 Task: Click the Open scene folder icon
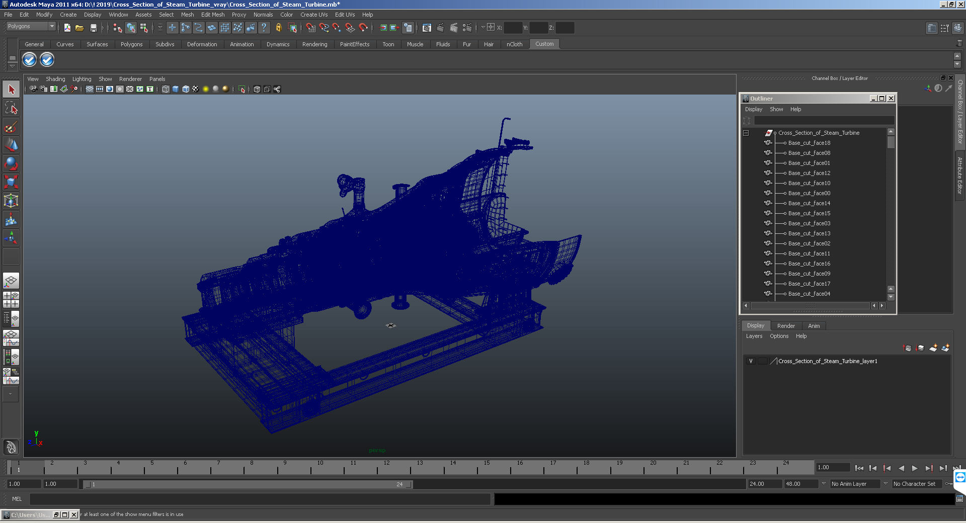(x=79, y=28)
